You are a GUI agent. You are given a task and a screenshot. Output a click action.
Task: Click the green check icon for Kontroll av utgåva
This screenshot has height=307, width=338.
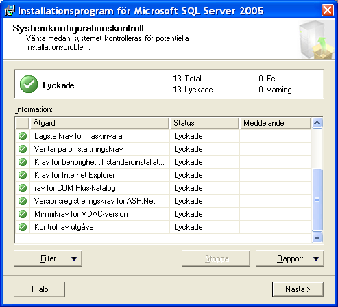pos(23,227)
